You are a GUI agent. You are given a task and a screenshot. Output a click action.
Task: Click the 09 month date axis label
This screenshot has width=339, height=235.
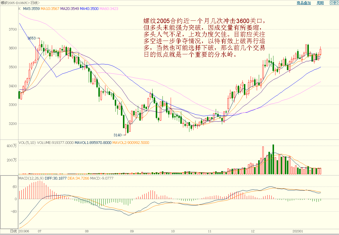point(132,231)
